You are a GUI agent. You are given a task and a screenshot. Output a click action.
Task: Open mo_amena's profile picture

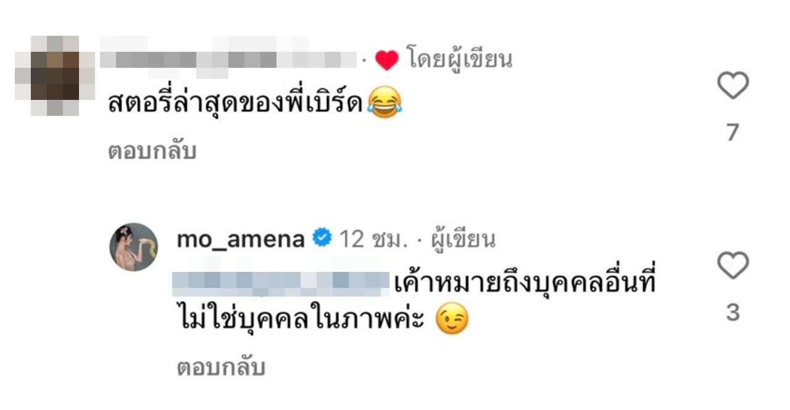(x=134, y=247)
